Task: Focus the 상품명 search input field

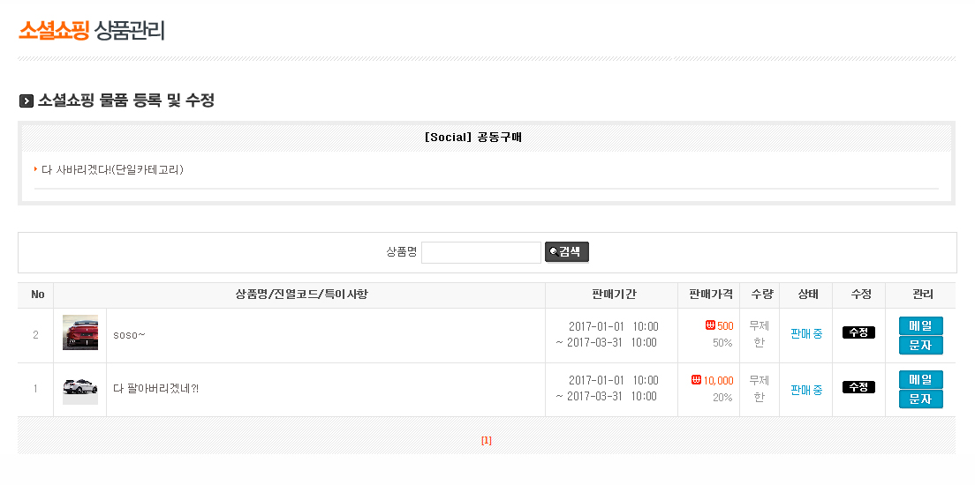Action: point(480,252)
